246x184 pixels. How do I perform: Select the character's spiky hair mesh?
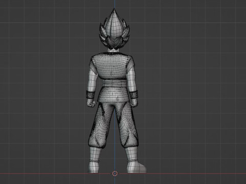point(114,29)
